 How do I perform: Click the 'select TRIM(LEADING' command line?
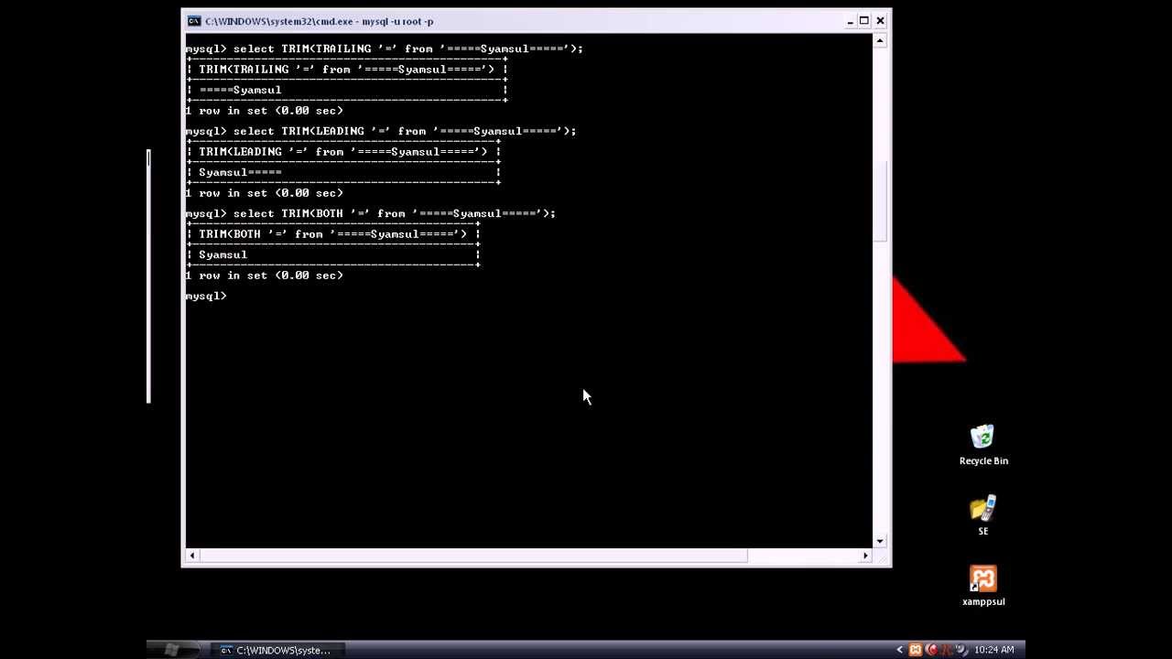(x=381, y=131)
